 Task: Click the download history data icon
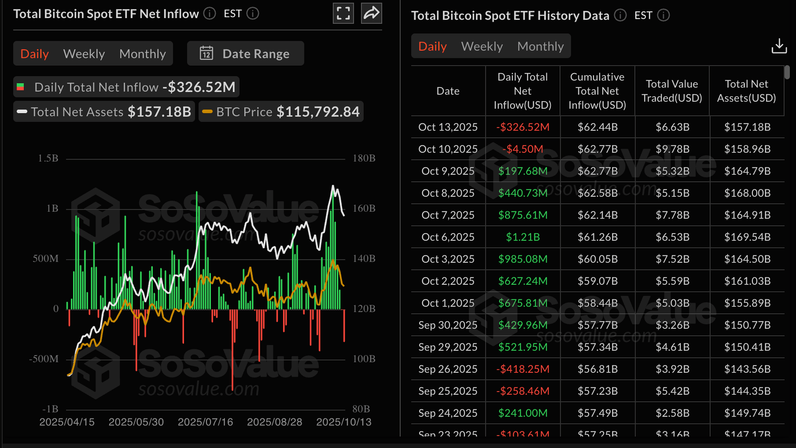pyautogui.click(x=778, y=46)
